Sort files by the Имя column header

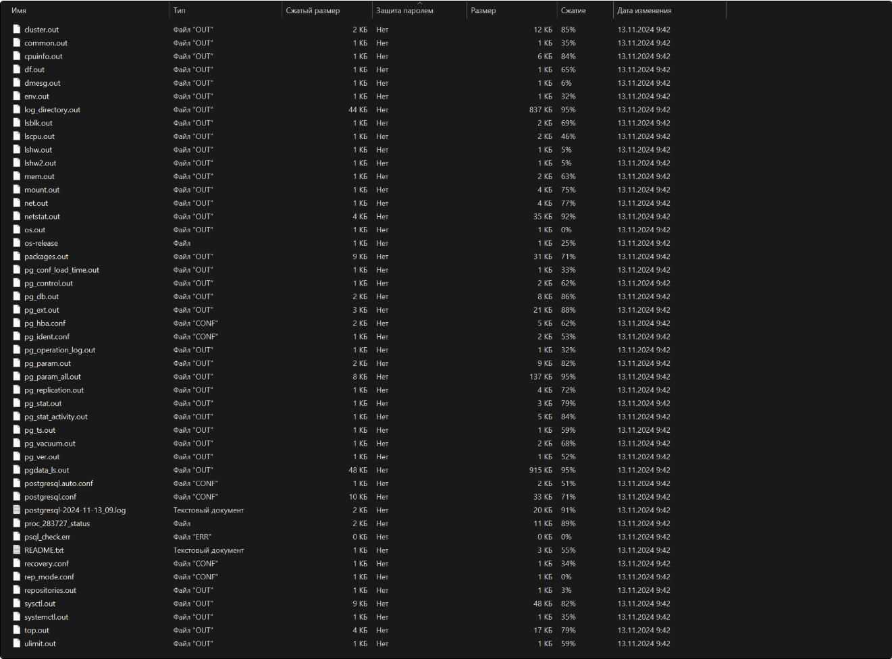(19, 10)
